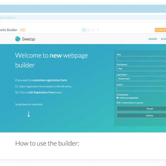Open the HEADER navigation item
Viewport: 166px width, 166px height.
point(153,39)
